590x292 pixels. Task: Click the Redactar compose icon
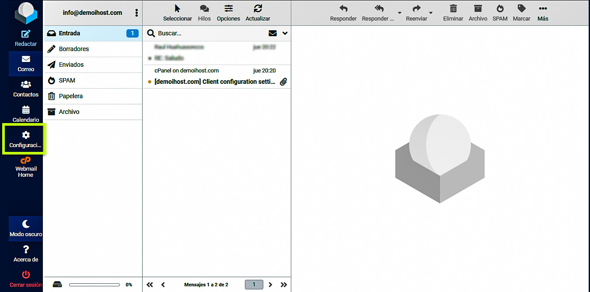26,35
